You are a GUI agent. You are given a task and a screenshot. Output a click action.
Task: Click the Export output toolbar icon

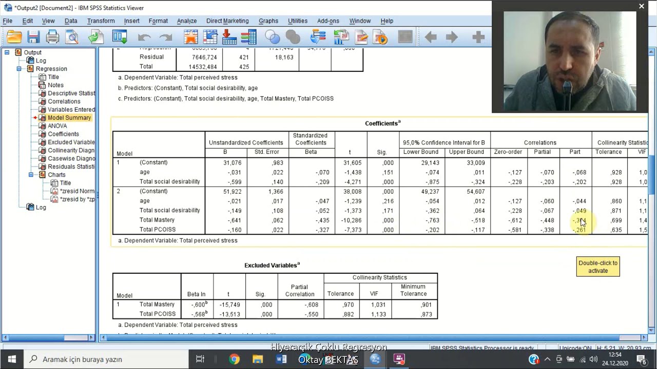96,37
